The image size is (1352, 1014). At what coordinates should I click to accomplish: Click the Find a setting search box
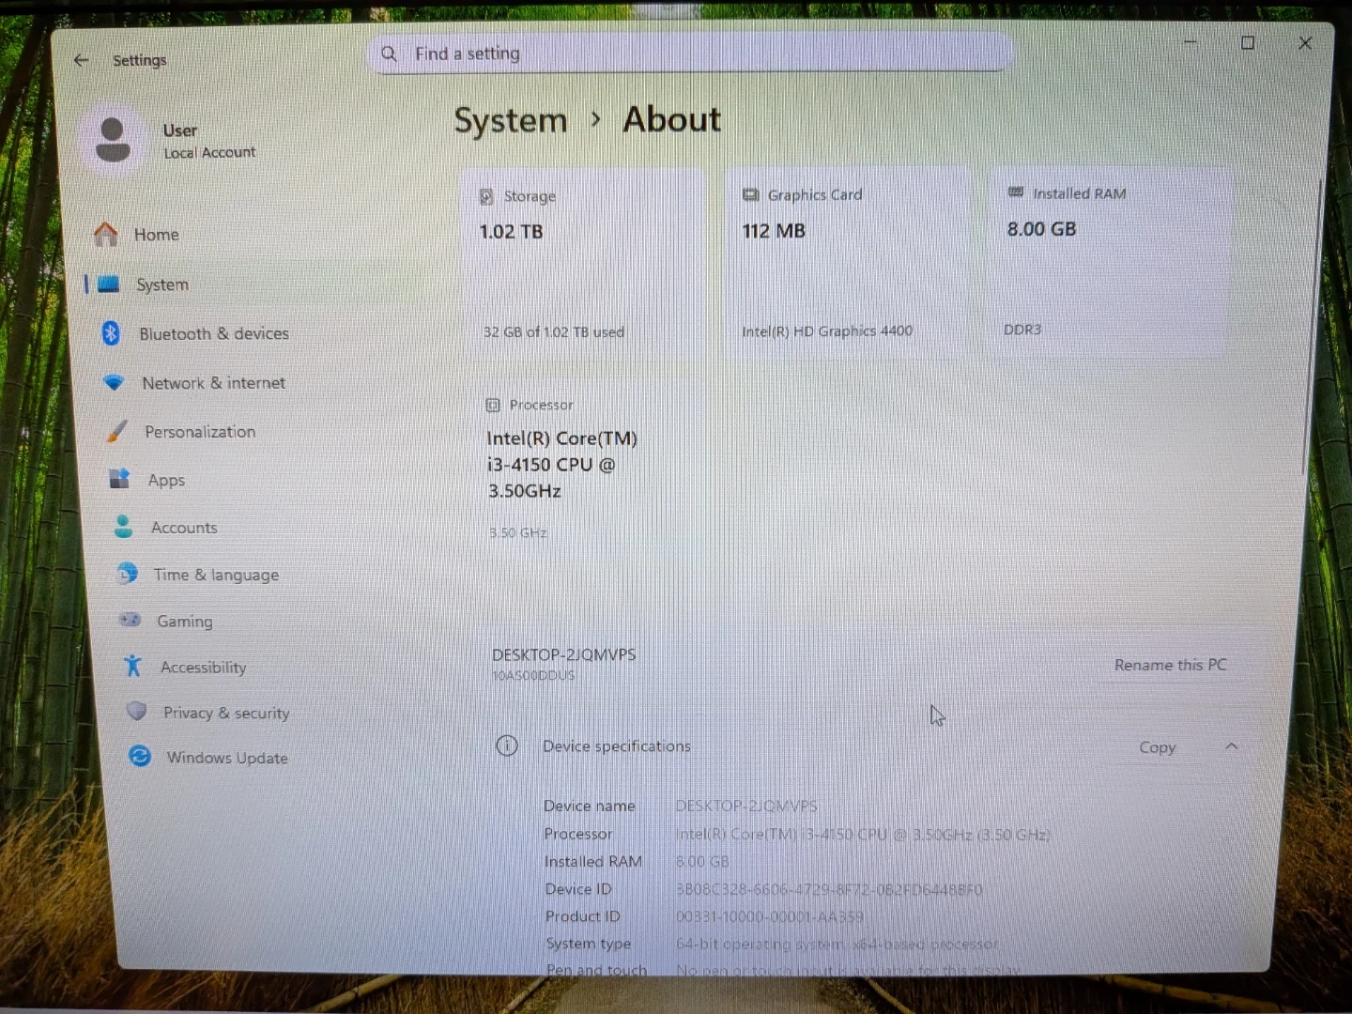tap(690, 54)
